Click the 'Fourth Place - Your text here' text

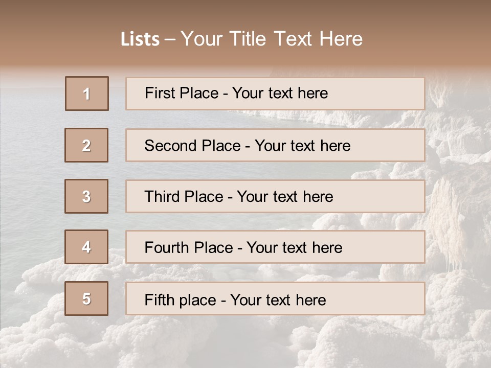coord(243,248)
